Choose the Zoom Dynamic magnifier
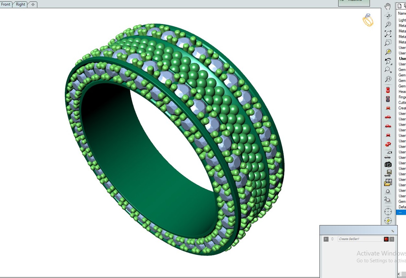Image resolution: width=406 pixels, height=278 pixels. pos(388,24)
